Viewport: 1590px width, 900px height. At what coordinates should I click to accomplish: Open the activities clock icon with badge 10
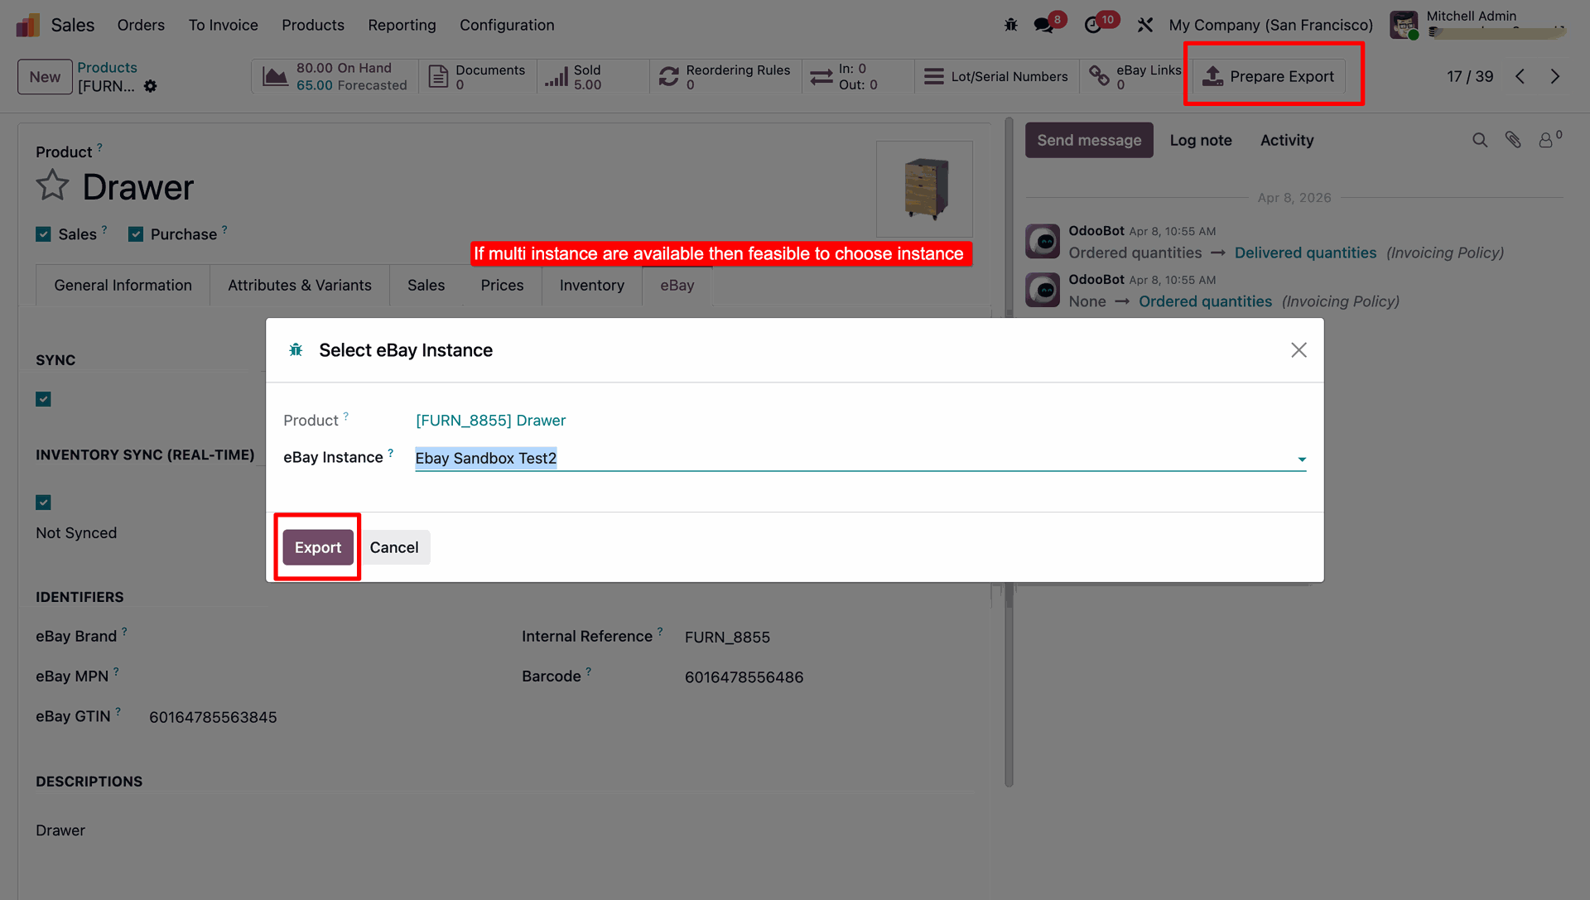pyautogui.click(x=1093, y=25)
